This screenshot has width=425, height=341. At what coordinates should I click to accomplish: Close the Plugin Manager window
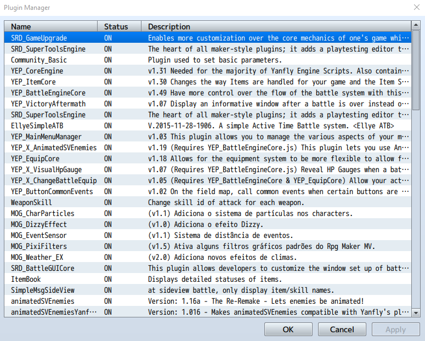pos(417,7)
